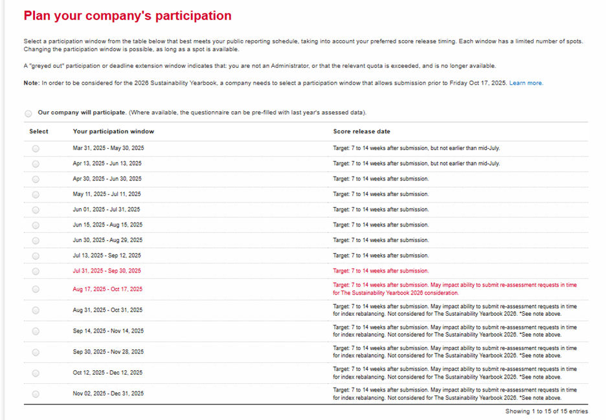The height and width of the screenshot is (420, 606).
Task: Select 'Our company will participate' radio button
Action: 28,113
